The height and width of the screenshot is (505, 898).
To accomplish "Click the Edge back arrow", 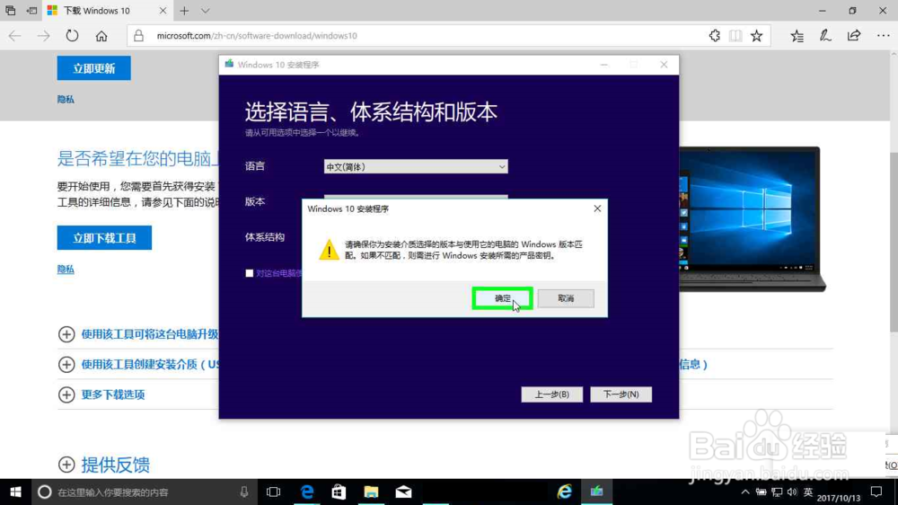I will 15,36.
